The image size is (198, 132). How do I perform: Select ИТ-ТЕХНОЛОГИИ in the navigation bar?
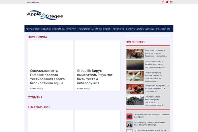(103, 29)
